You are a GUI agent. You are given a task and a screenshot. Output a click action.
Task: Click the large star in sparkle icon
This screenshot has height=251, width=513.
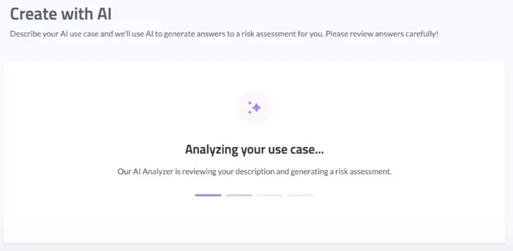[x=256, y=108]
